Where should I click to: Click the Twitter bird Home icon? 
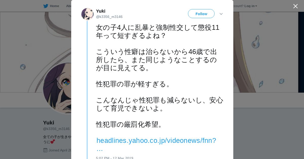[x=46, y=6]
